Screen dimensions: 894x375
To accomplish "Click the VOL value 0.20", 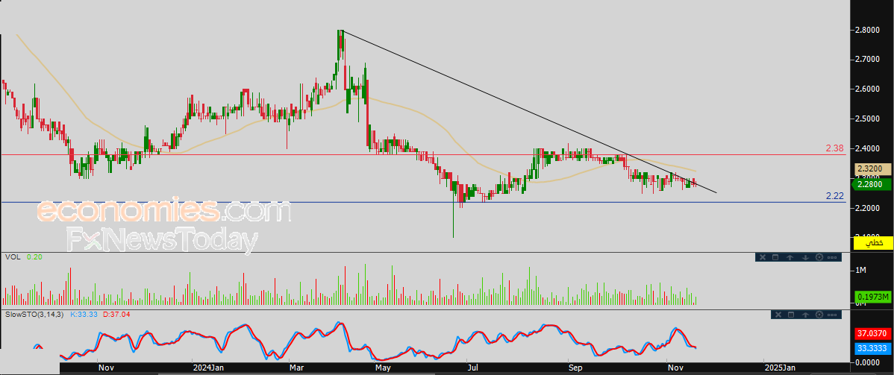I will click(34, 257).
